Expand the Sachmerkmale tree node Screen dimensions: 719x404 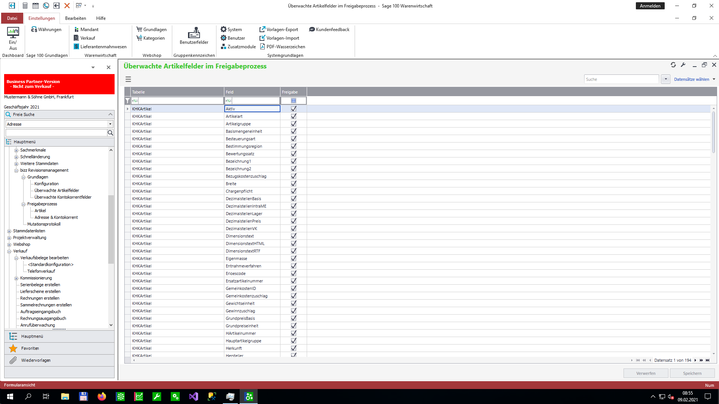(16, 150)
